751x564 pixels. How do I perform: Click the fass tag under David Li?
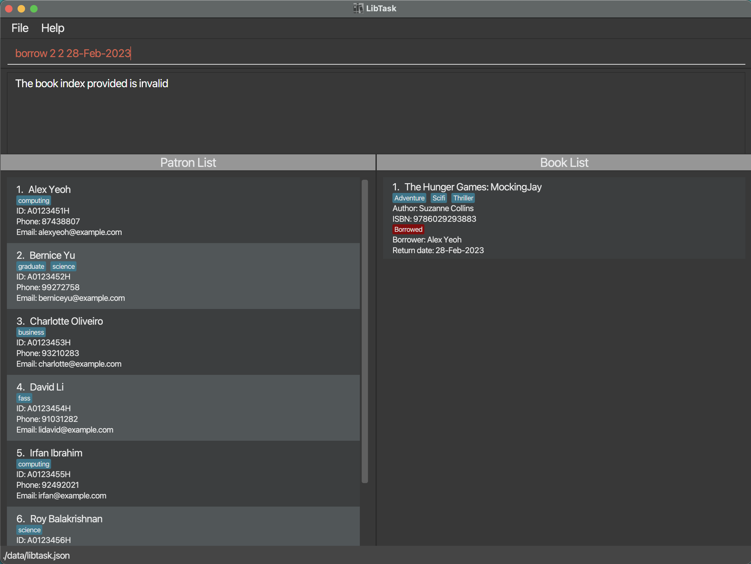click(x=24, y=398)
